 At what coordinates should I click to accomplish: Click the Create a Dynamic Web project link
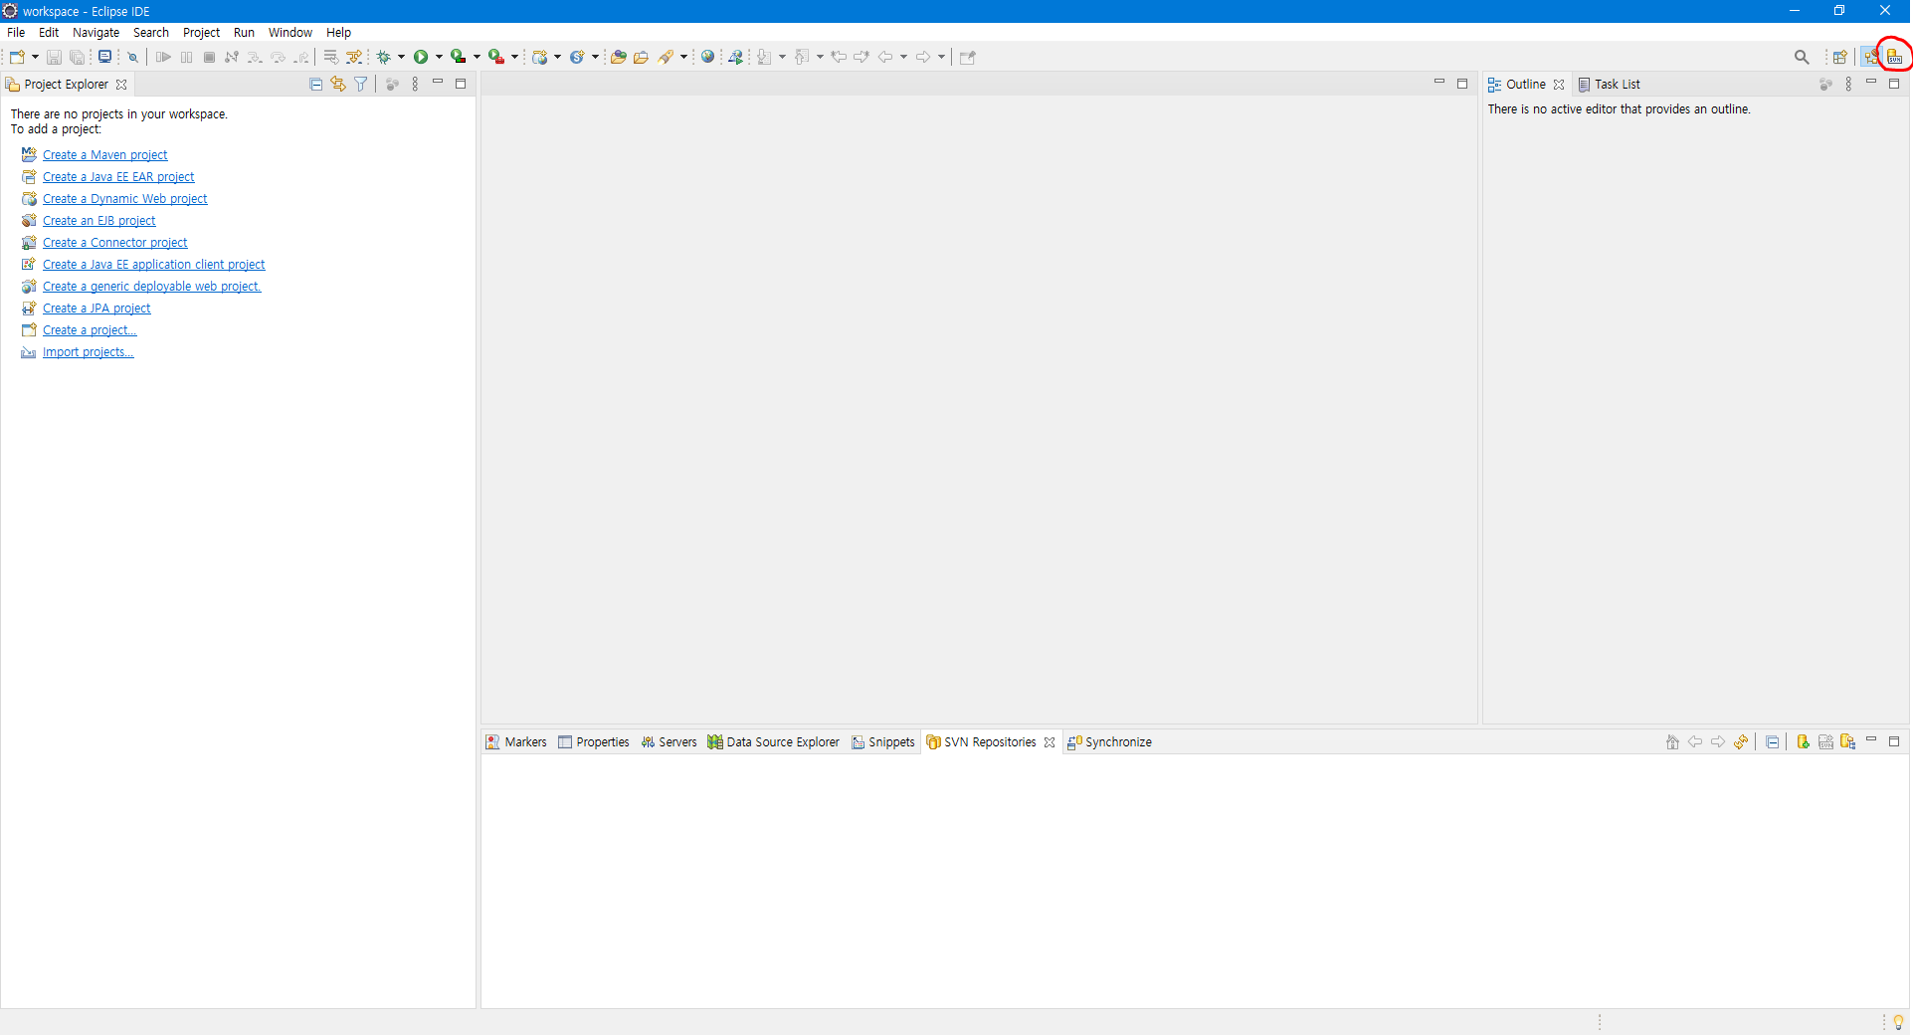(124, 199)
